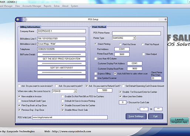Tick Ask Do you want to print
This screenshot has width=190, height=136.
[x=57, y=86]
